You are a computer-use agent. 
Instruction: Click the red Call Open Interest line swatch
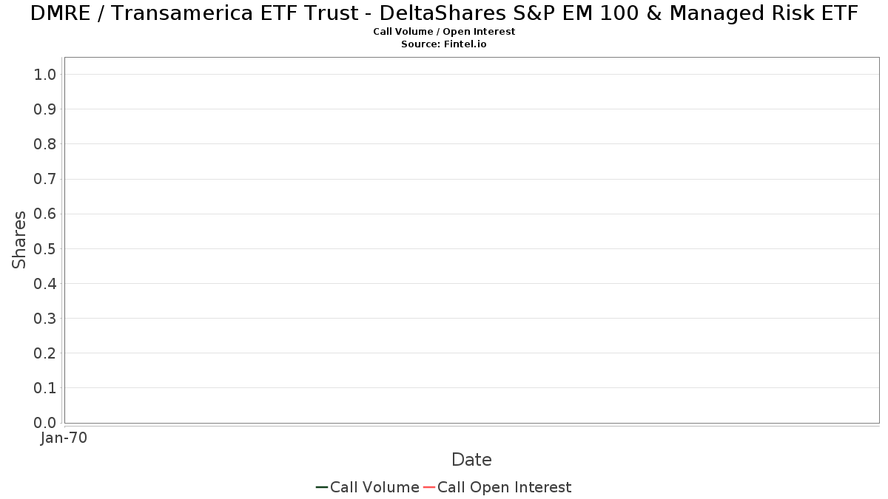(x=429, y=487)
